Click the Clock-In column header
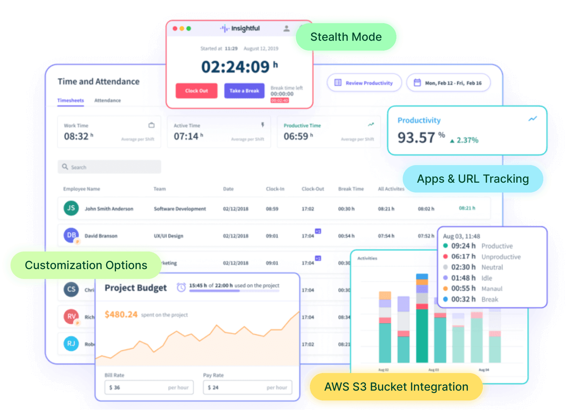 pos(275,189)
